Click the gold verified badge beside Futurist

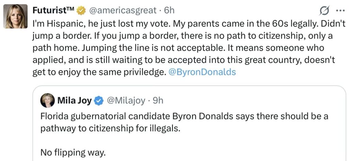(x=81, y=11)
